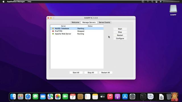
Task: Open Finder from the dock
Action: click(x=13, y=96)
